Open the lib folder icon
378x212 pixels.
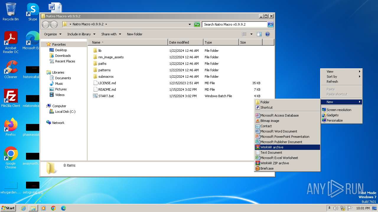(x=95, y=51)
